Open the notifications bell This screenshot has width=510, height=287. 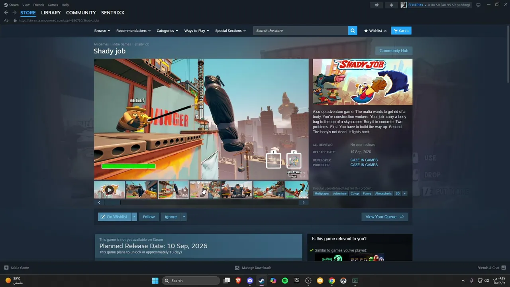pos(391,5)
